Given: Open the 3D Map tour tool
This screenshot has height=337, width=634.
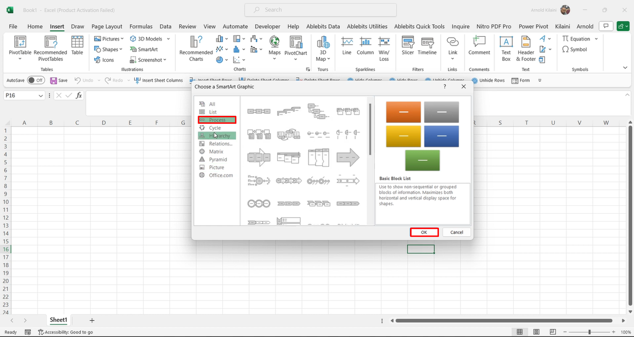Looking at the screenshot, I should pos(323,48).
